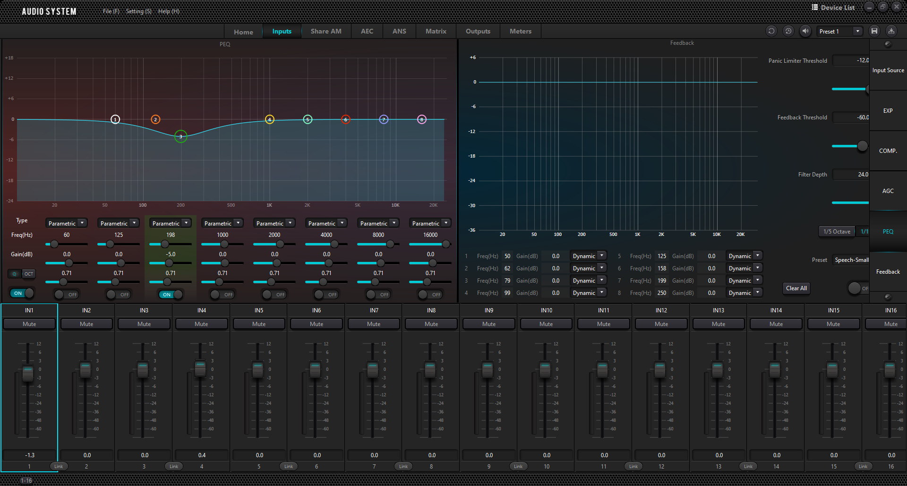The image size is (907, 486).
Task: Click the download to device icon
Action: [x=891, y=31]
